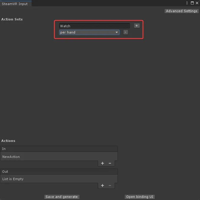The width and height of the screenshot is (200, 200).
Task: Maximize the SteamVR Input window
Action: [x=192, y=3]
